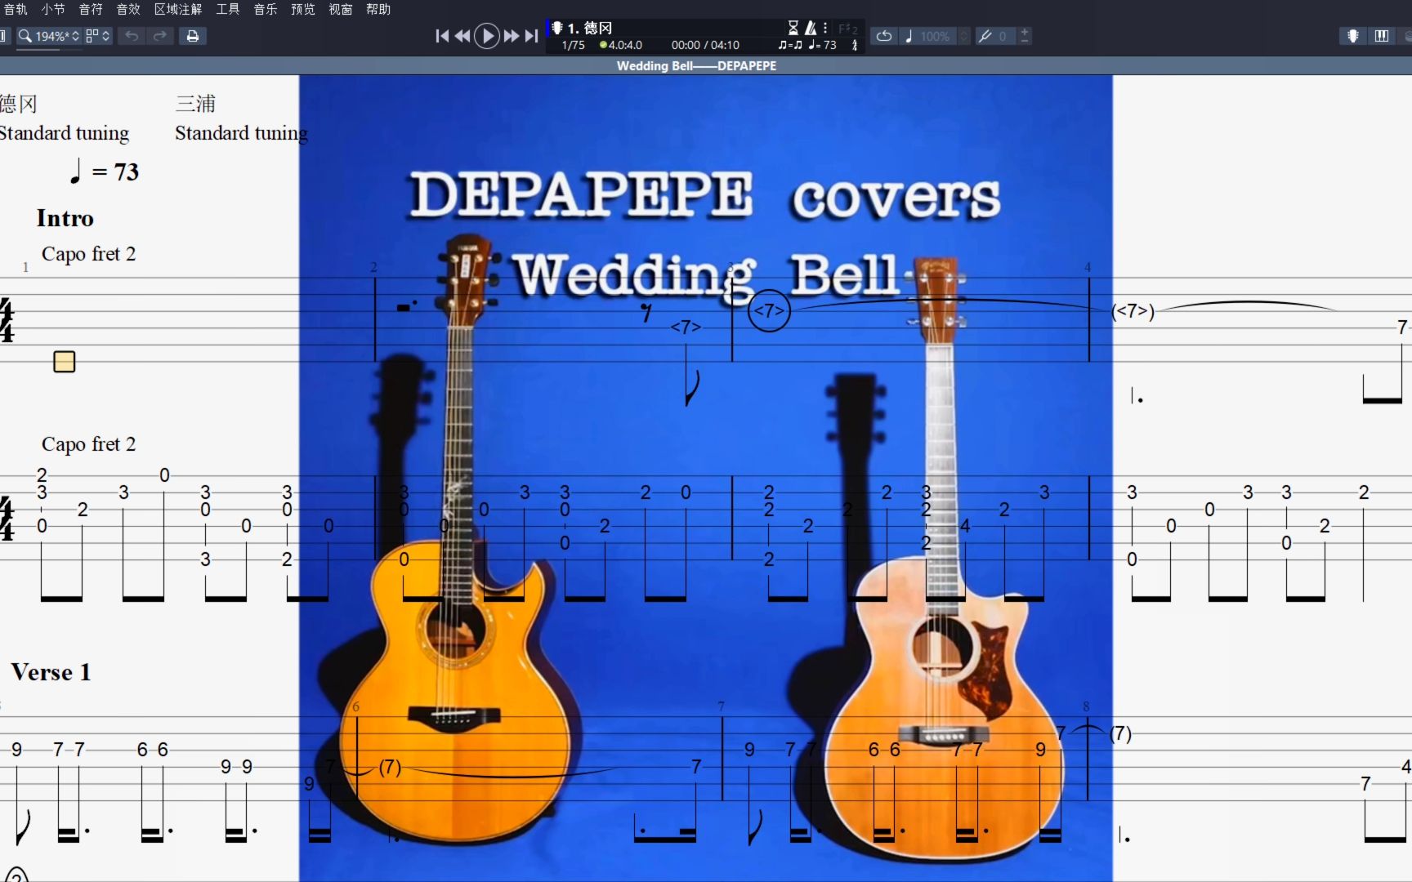Open the 工具 (Tools) menu
This screenshot has height=882, width=1412.
click(x=228, y=9)
